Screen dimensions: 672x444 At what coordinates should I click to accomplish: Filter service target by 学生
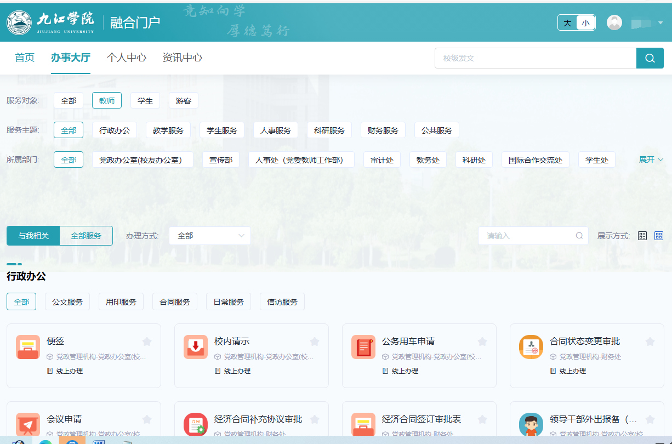(145, 101)
